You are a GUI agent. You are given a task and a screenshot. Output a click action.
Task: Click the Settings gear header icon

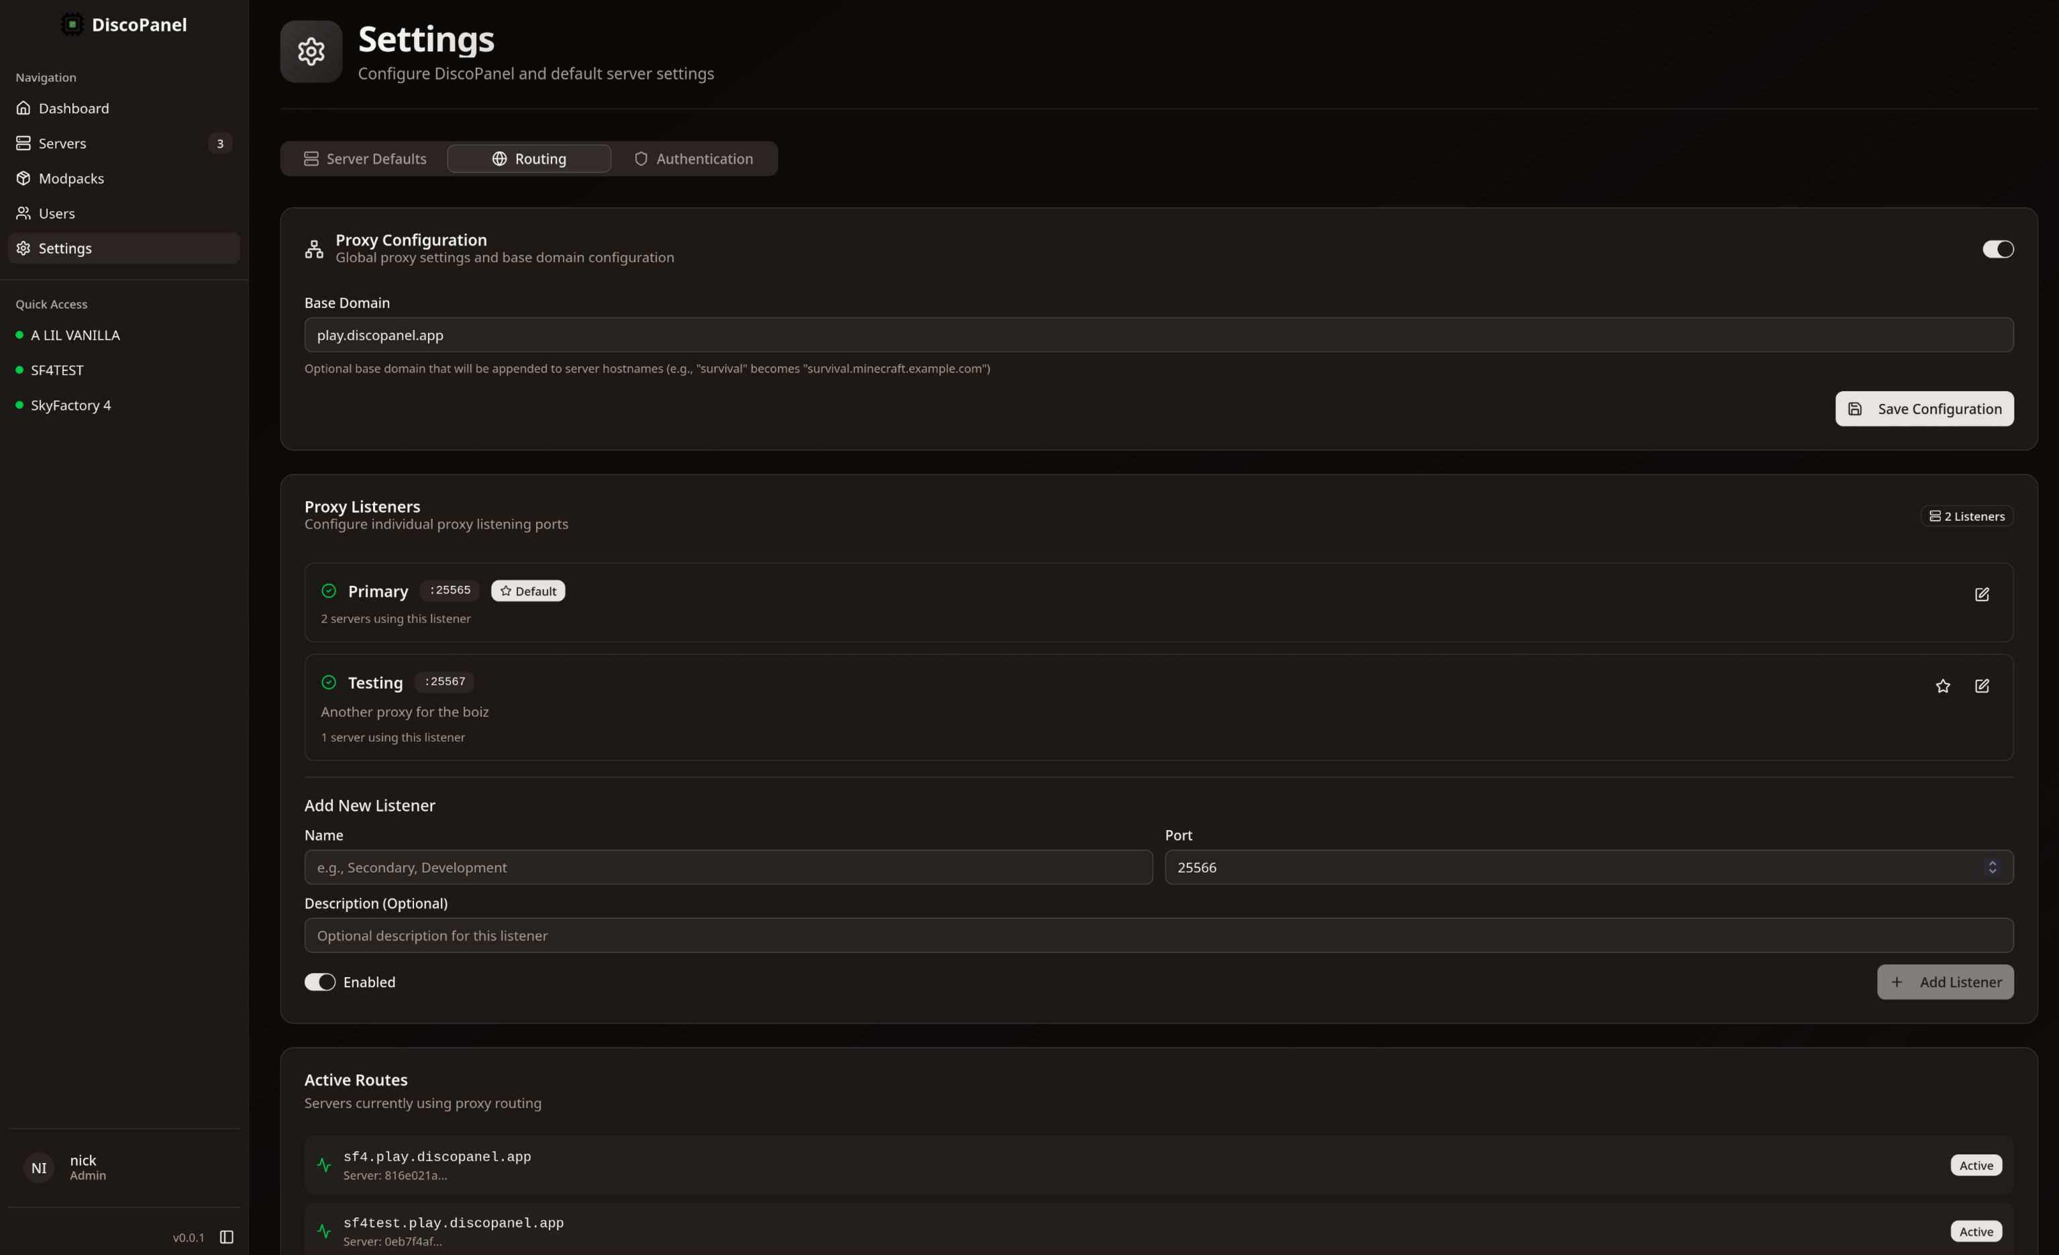pyautogui.click(x=311, y=52)
